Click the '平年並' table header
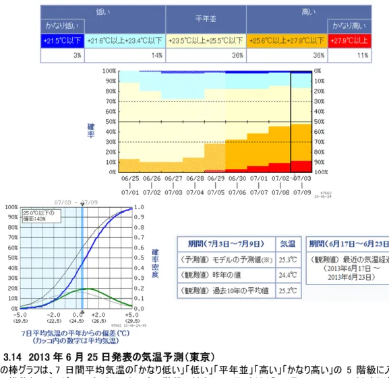The height and width of the screenshot is (378, 389). pos(206,19)
